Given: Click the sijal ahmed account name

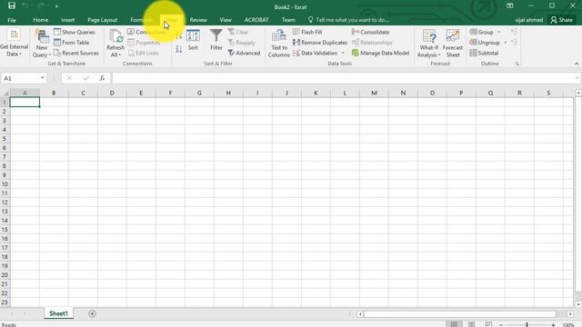Looking at the screenshot, I should [x=529, y=20].
